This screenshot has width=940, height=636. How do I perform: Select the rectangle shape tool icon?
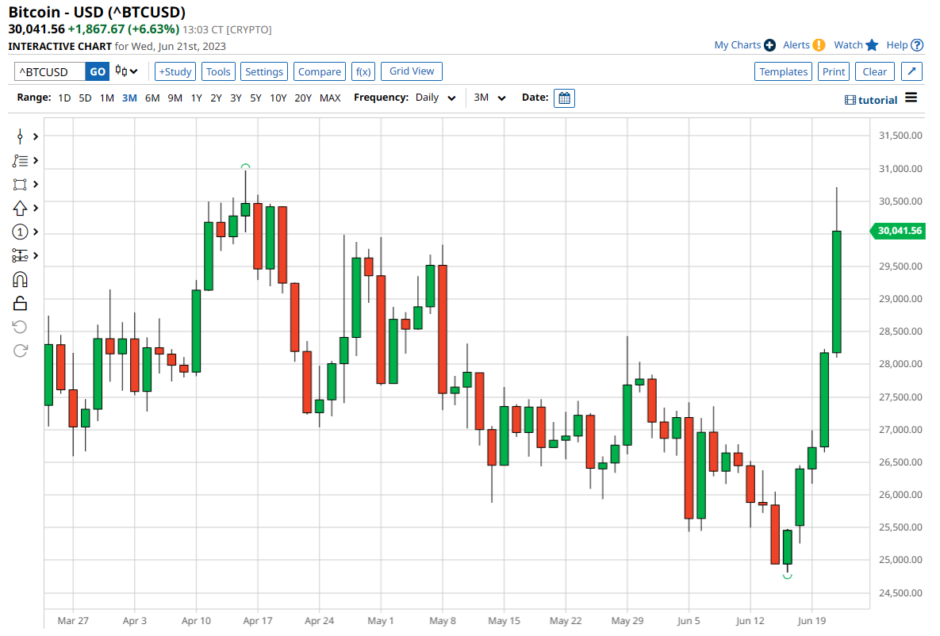(x=20, y=185)
